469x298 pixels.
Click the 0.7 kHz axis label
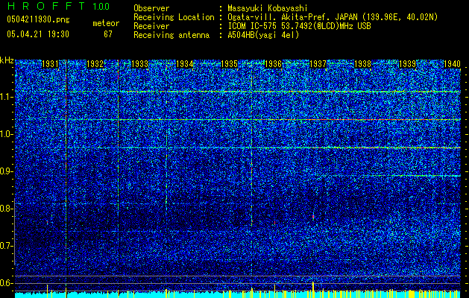coord(6,246)
